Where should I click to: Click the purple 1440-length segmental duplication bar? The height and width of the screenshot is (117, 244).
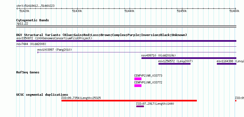[x=140, y=106]
